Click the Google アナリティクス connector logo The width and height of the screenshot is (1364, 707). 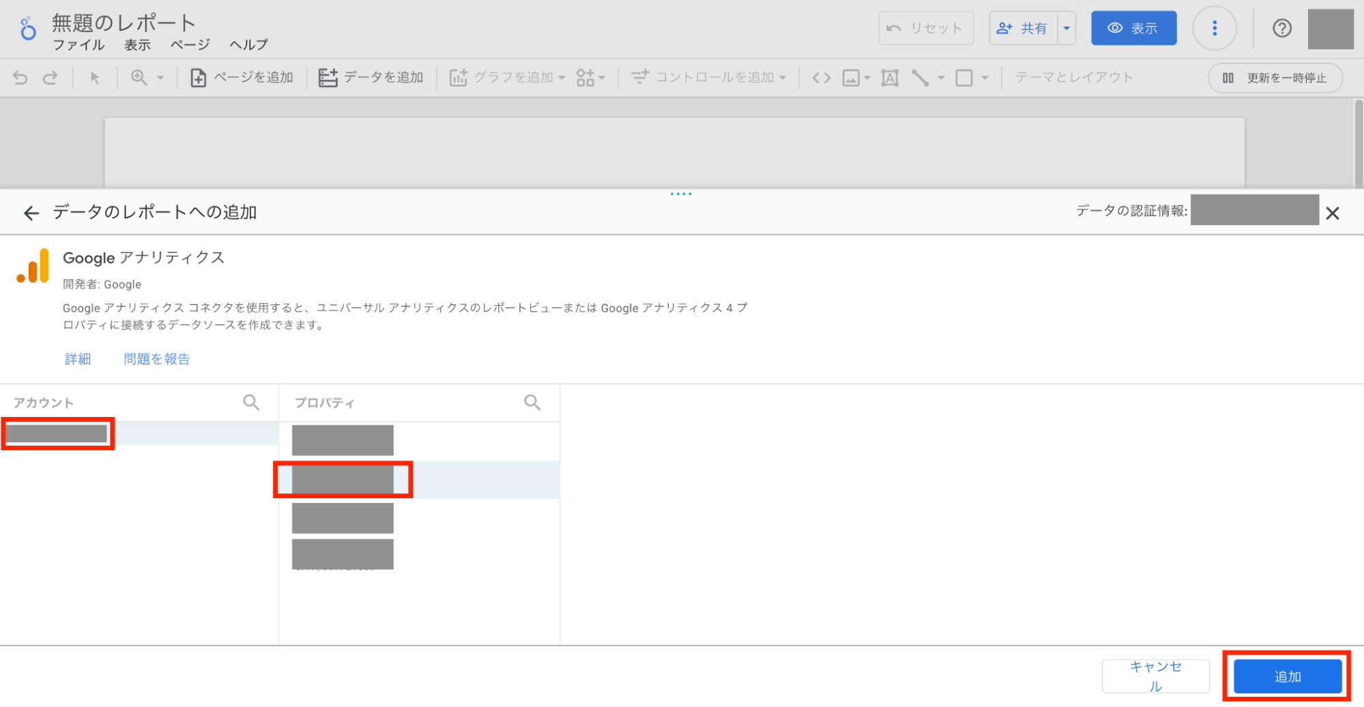click(33, 265)
